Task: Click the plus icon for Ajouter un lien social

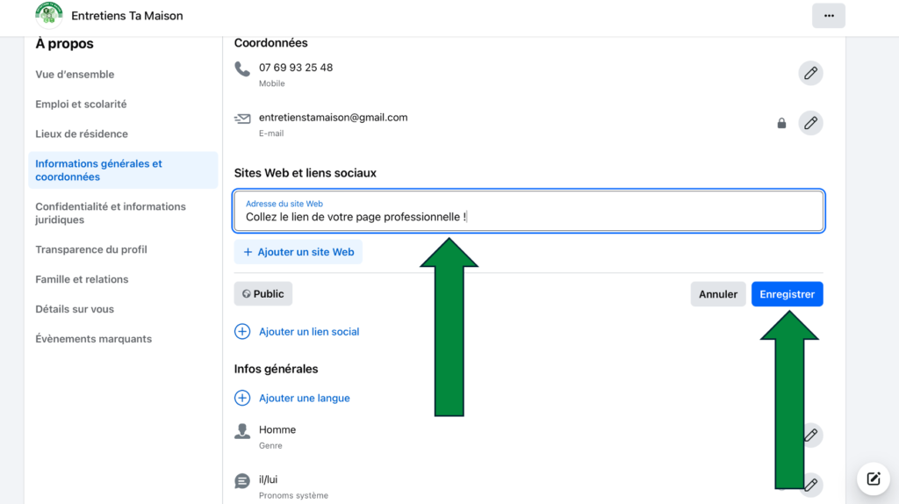Action: [242, 332]
